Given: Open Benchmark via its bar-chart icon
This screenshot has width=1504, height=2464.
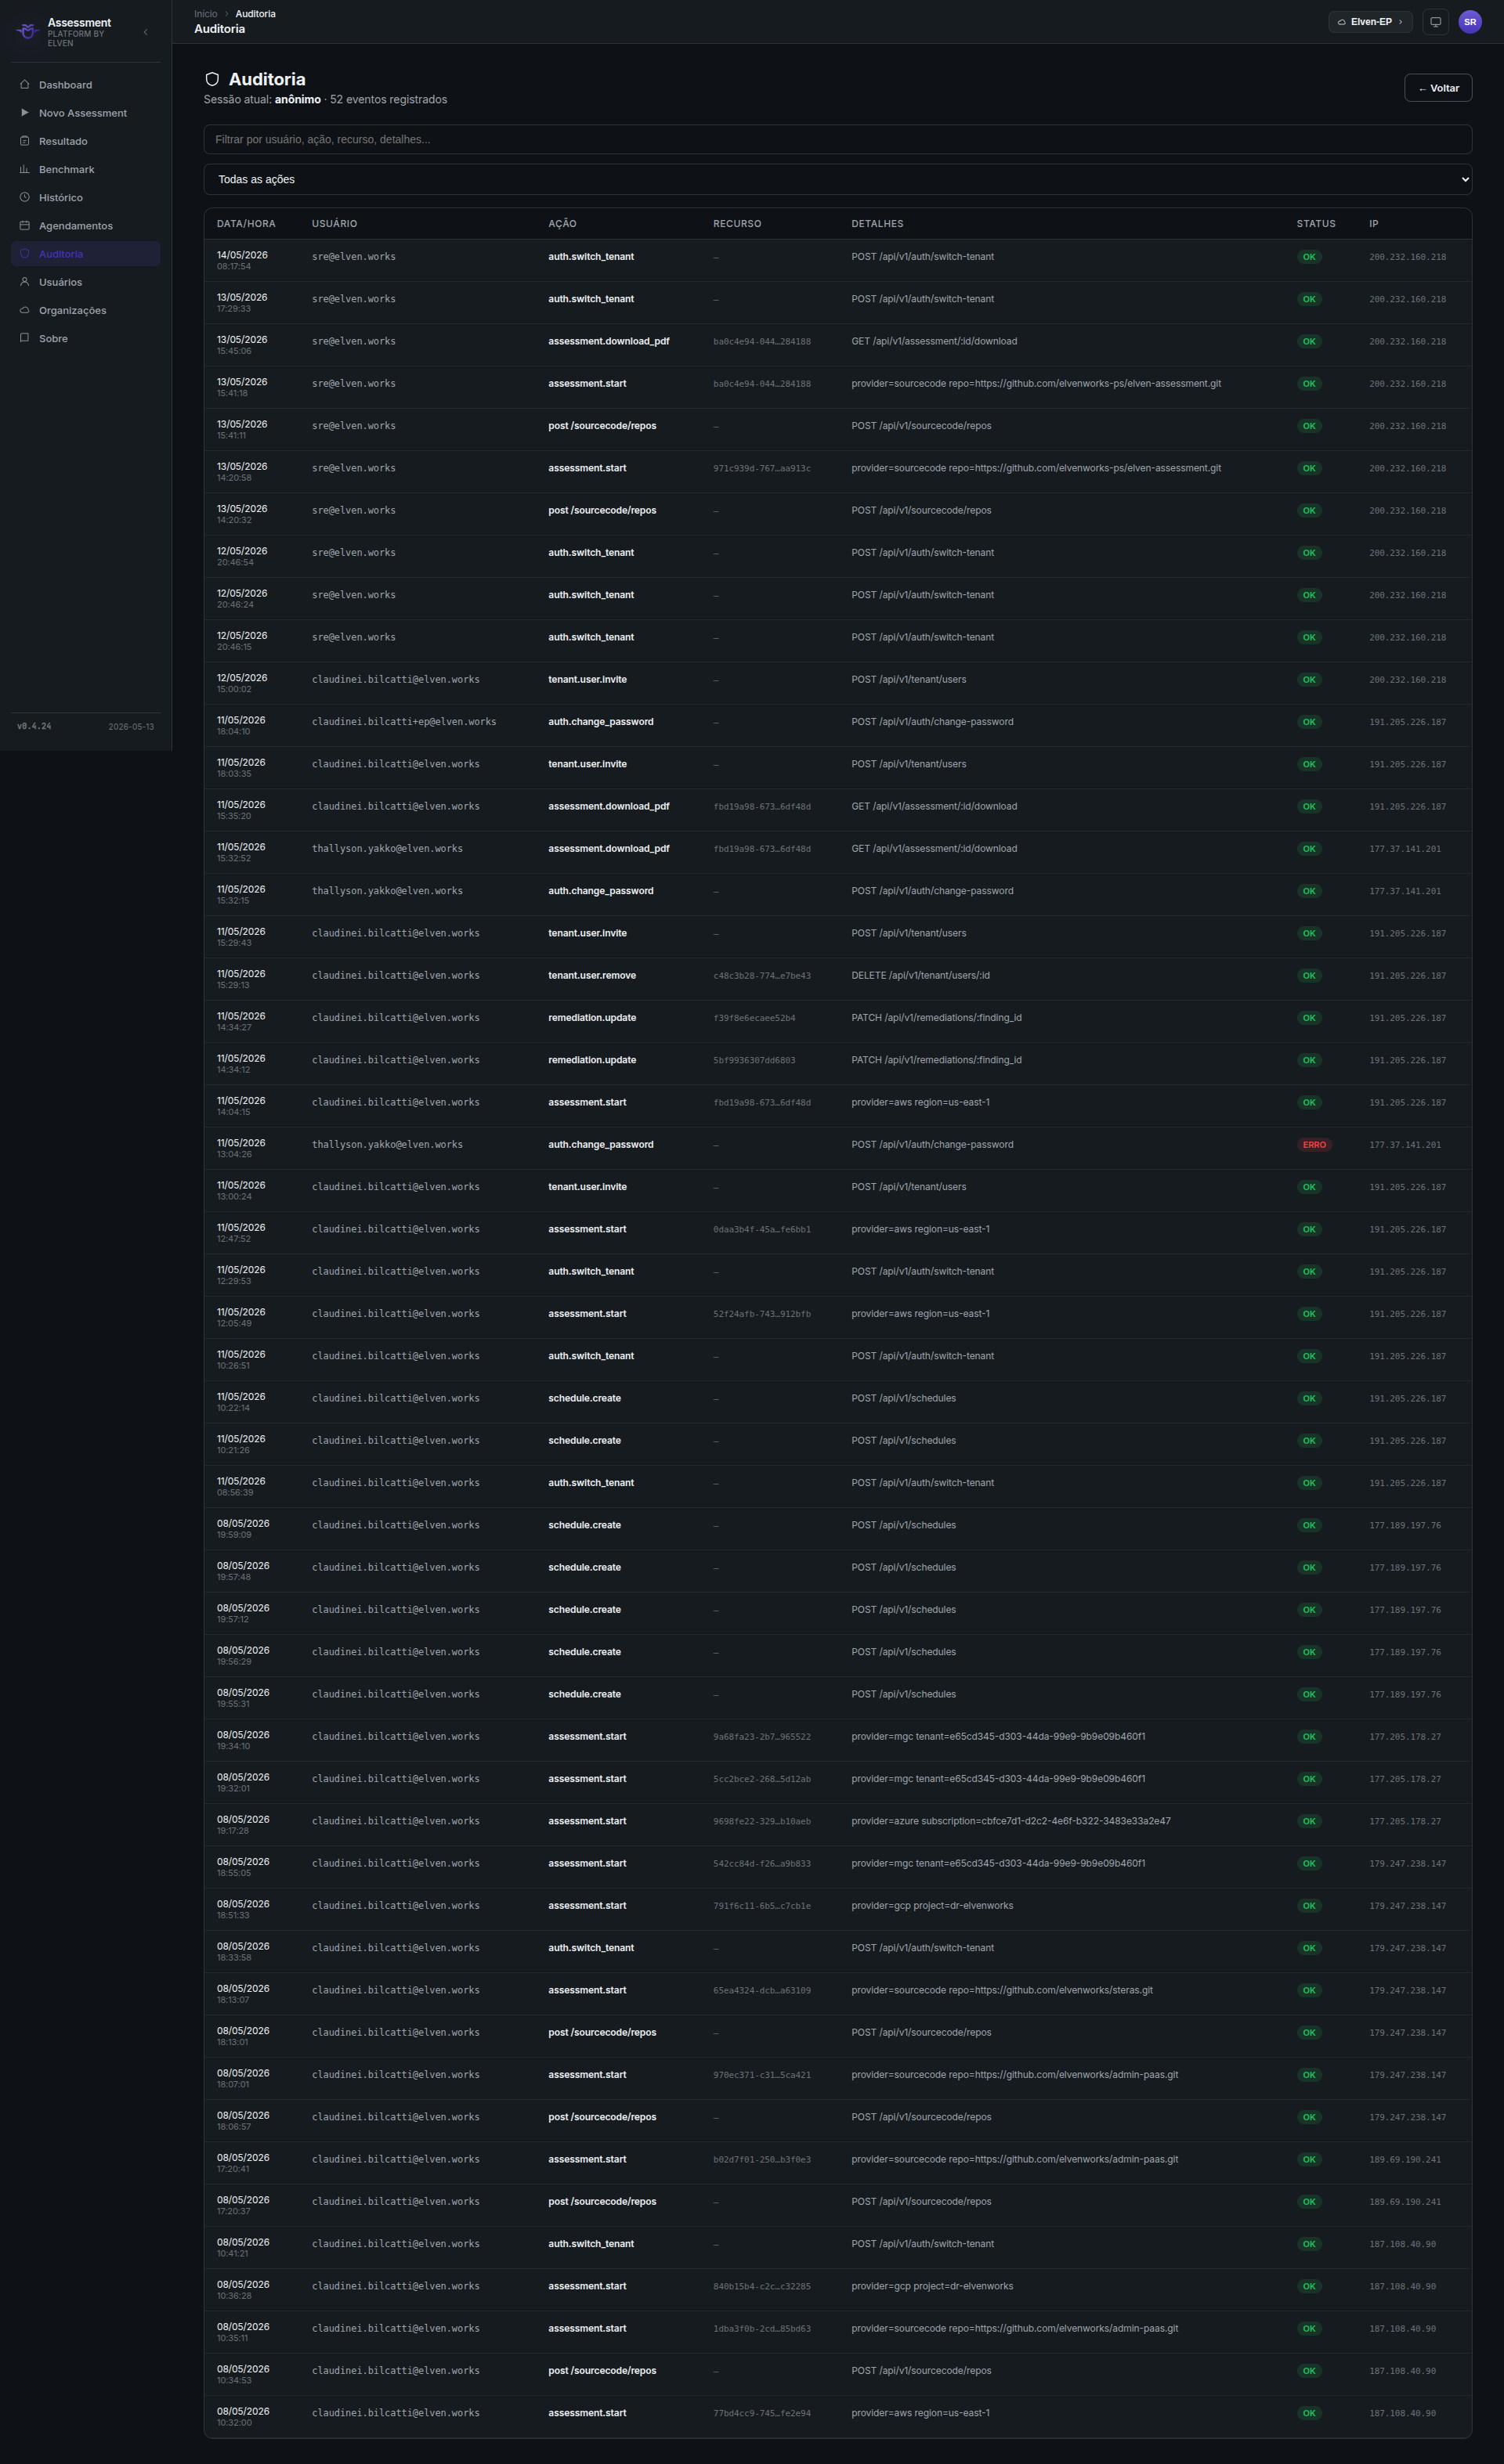Looking at the screenshot, I should coord(25,169).
